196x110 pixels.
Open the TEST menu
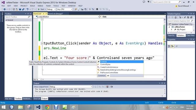tap(63, 6)
